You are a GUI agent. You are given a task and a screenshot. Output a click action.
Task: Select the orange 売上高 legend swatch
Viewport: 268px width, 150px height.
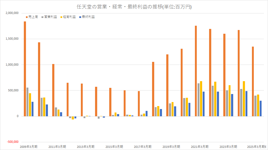27,17
